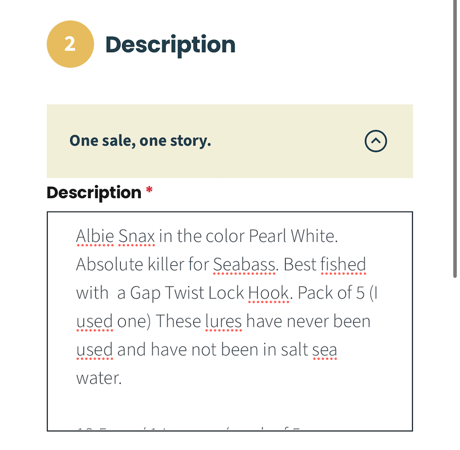The height and width of the screenshot is (450, 460).
Task: Place cursor after the word water.
Action: (x=122, y=378)
